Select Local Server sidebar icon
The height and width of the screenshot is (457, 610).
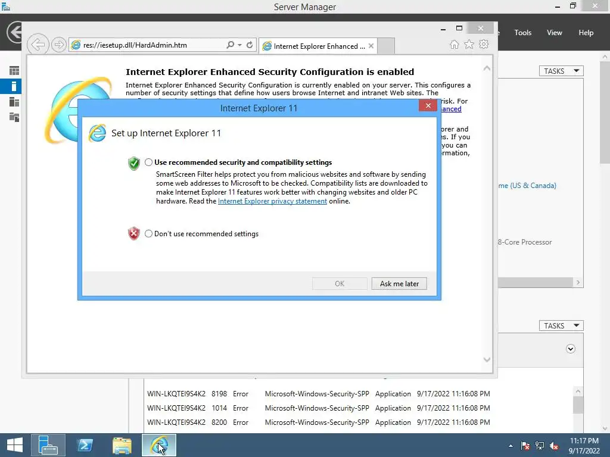point(14,86)
